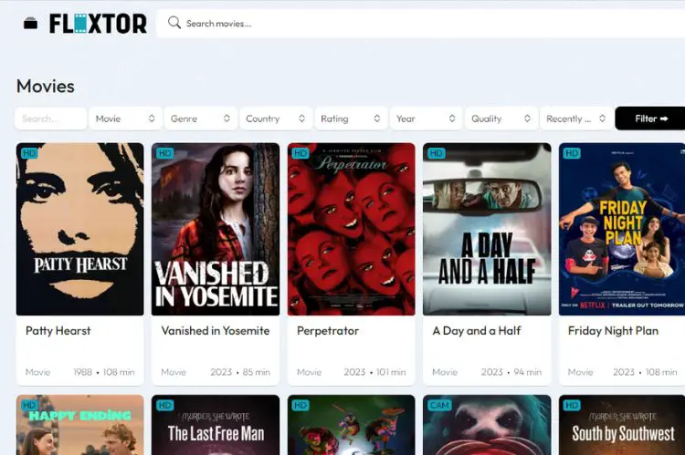Click the Friday Night Plan title link
Screen dimensions: 685x455
coord(613,331)
